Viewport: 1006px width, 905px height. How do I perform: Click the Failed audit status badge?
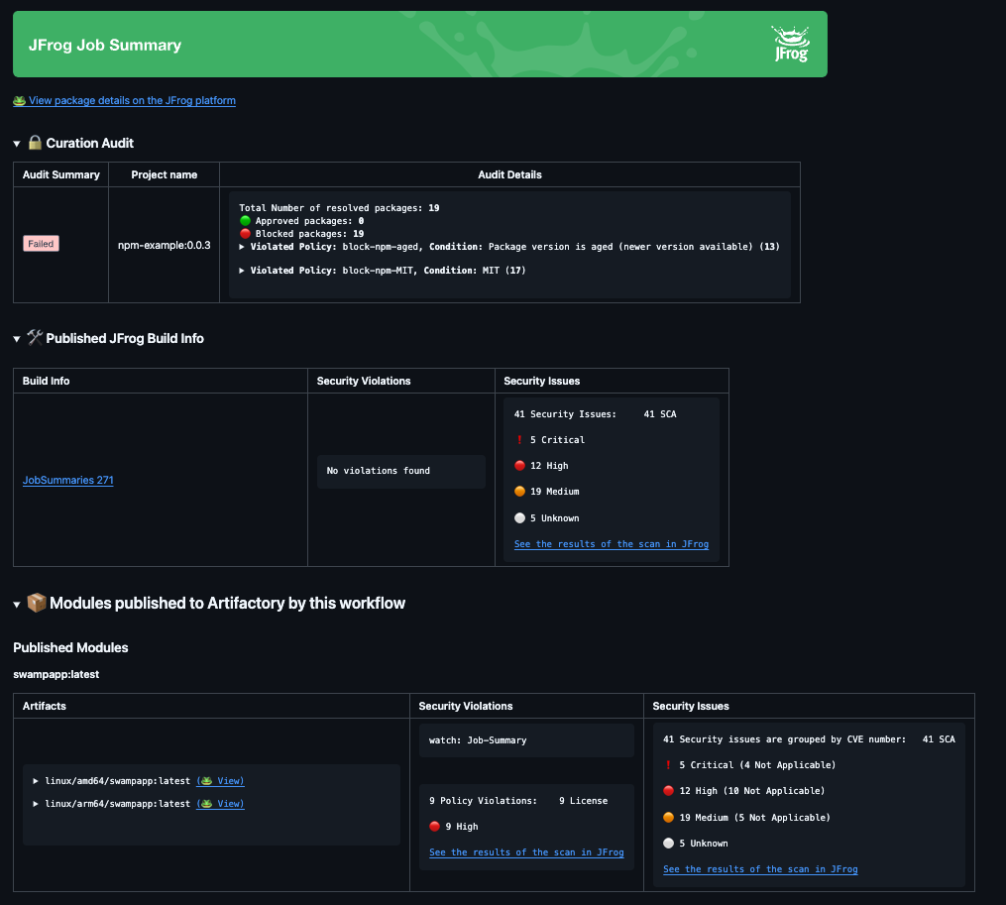tap(41, 244)
